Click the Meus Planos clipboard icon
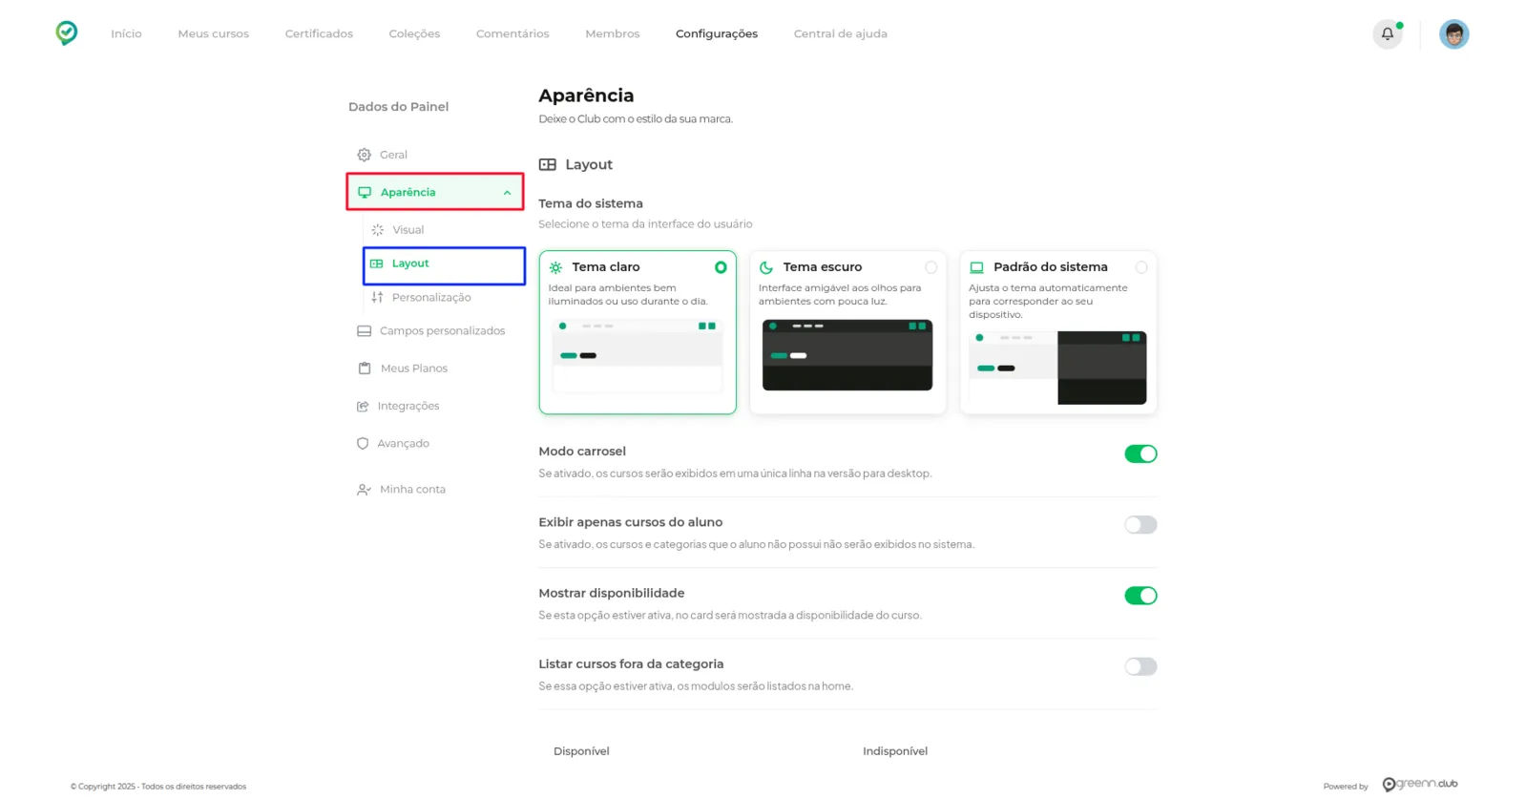Viewport: 1527px width, 800px height. tap(365, 368)
